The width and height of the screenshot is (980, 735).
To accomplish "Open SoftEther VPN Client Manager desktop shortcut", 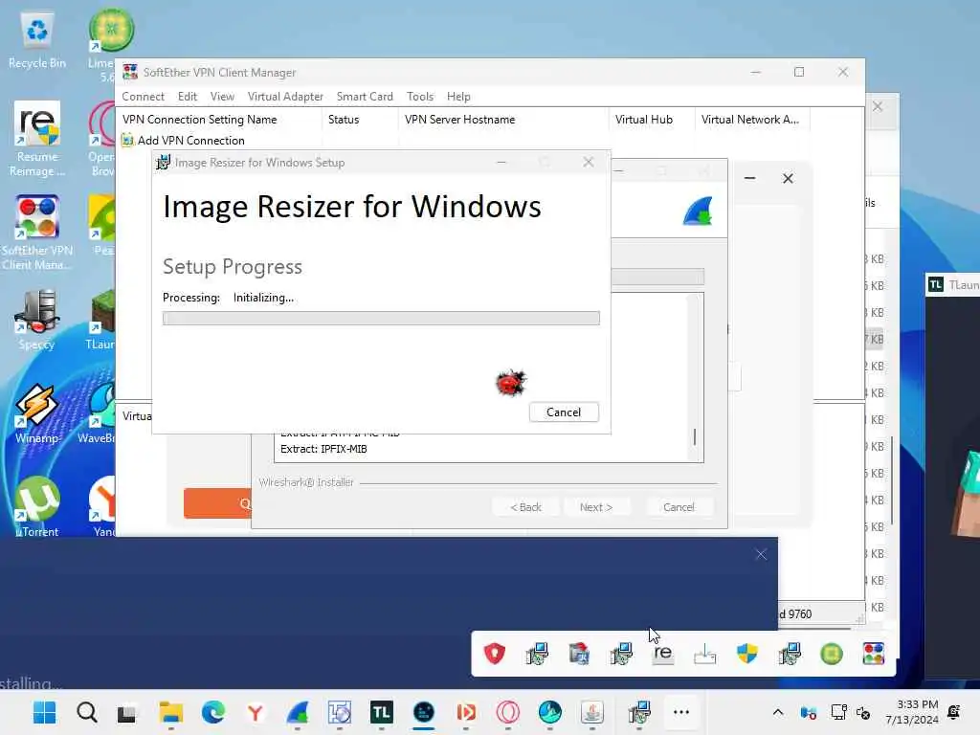I will click(37, 233).
